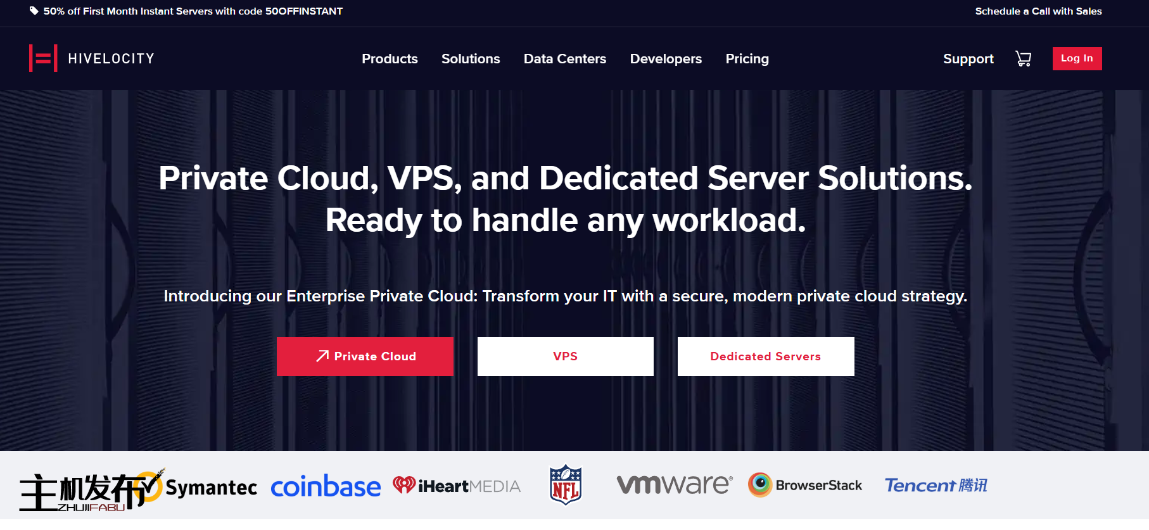Expand the Developers menu
The height and width of the screenshot is (530, 1149).
point(666,59)
